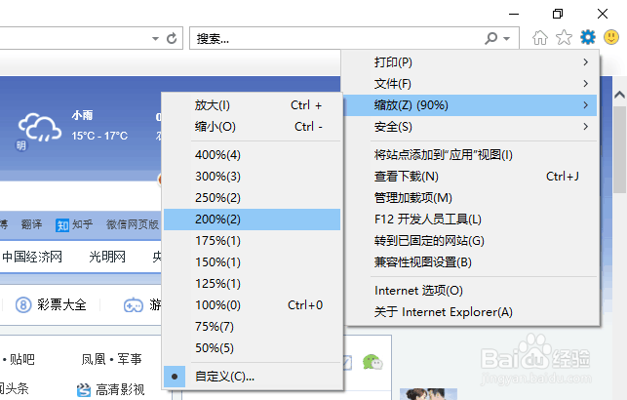The width and height of the screenshot is (627, 400).
Task: Expand the 缩放(Z) (90%) submenu
Action: (x=470, y=105)
